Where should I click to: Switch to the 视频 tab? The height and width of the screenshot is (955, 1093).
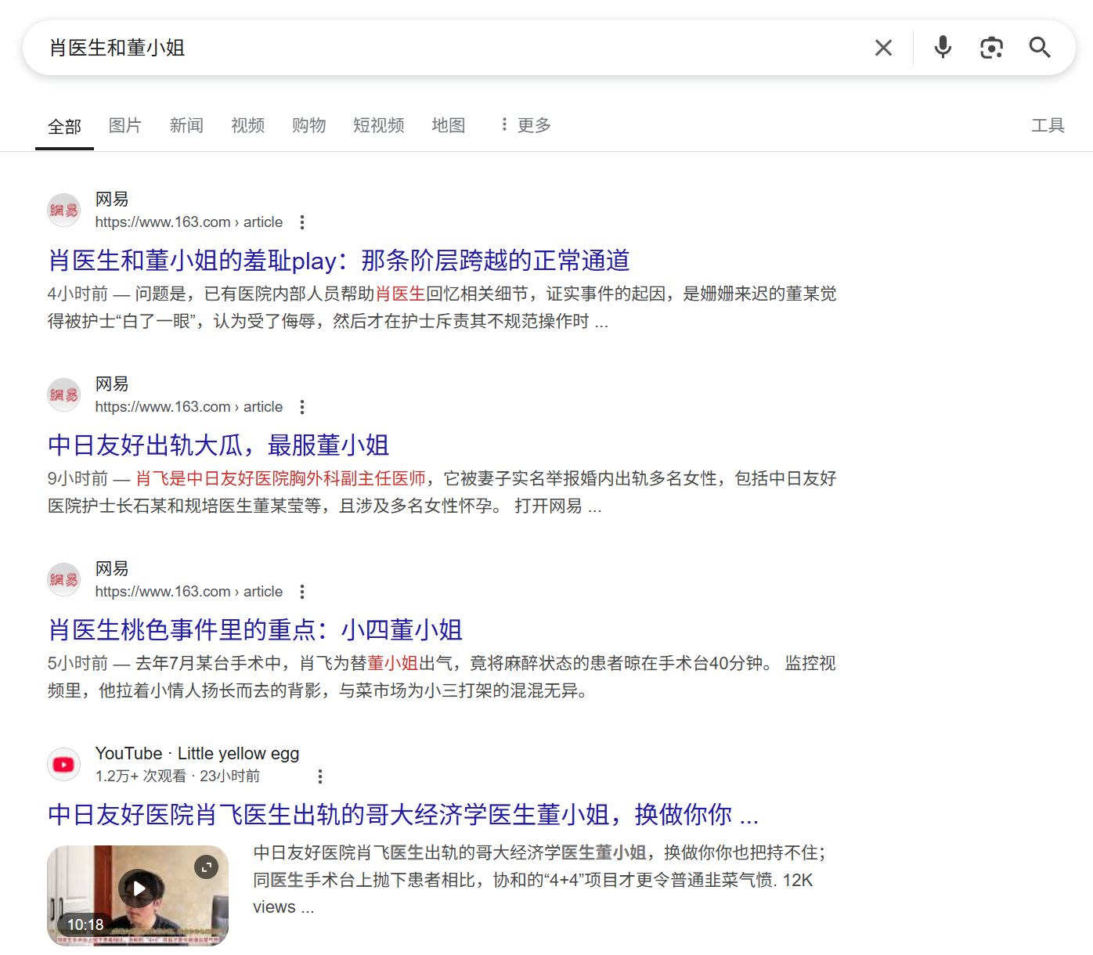pos(247,125)
